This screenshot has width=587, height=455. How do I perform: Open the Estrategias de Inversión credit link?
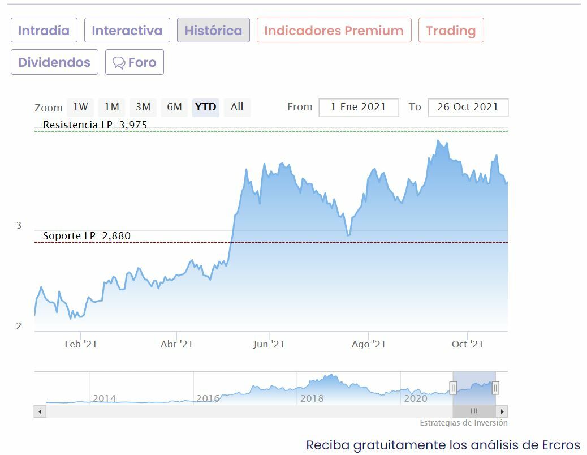[463, 423]
